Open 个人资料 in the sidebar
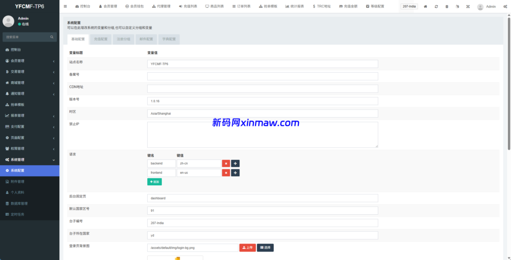Viewport: 511px width, 260px height. [29, 192]
